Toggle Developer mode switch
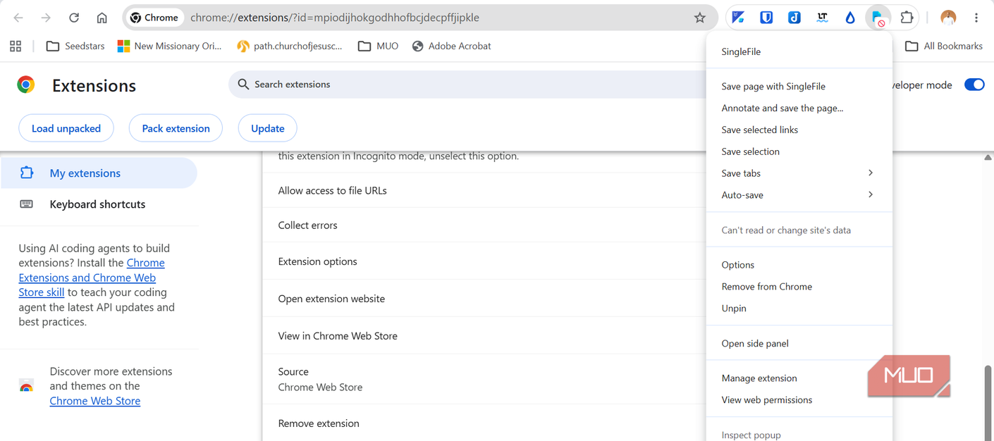This screenshot has width=994, height=441. coord(974,85)
